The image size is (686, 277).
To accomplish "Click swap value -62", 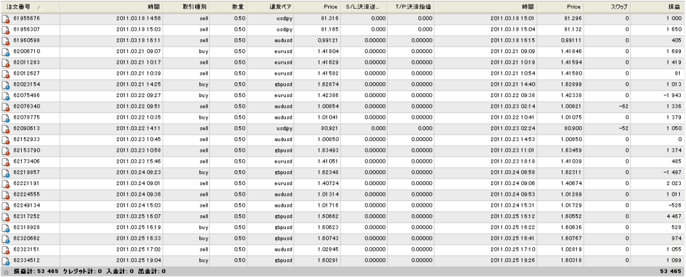I will (624, 106).
